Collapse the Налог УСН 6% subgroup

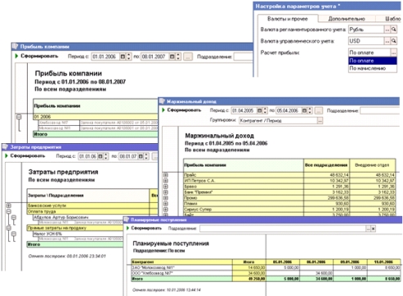click(x=14, y=234)
